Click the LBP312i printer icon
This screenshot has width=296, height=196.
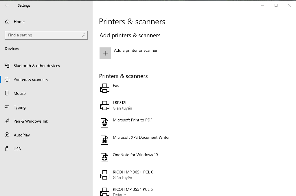[x=105, y=106]
